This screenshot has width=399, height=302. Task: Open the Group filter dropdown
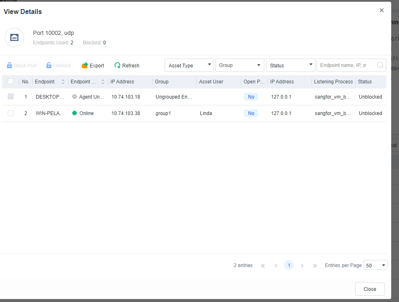coord(240,65)
